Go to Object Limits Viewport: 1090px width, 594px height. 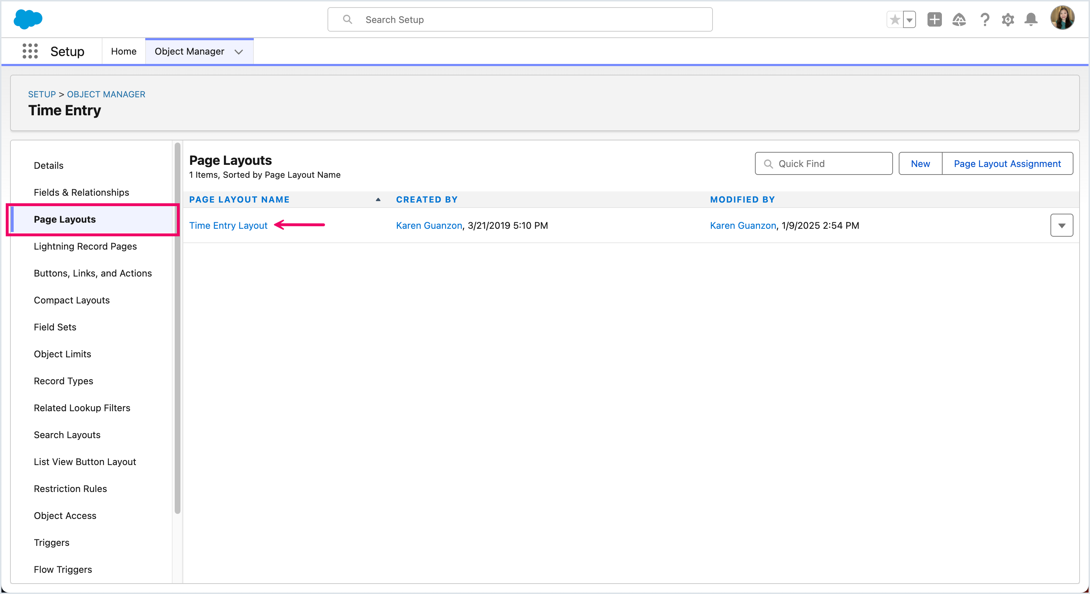(x=62, y=354)
